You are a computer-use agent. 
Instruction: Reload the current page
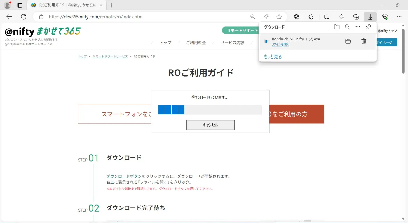(x=24, y=17)
